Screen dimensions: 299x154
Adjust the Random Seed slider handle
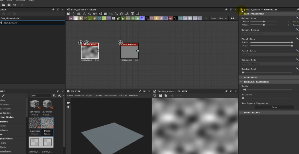pyautogui.click(x=243, y=73)
